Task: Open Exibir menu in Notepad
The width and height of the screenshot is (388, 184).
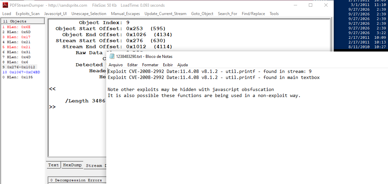Action: (168, 65)
